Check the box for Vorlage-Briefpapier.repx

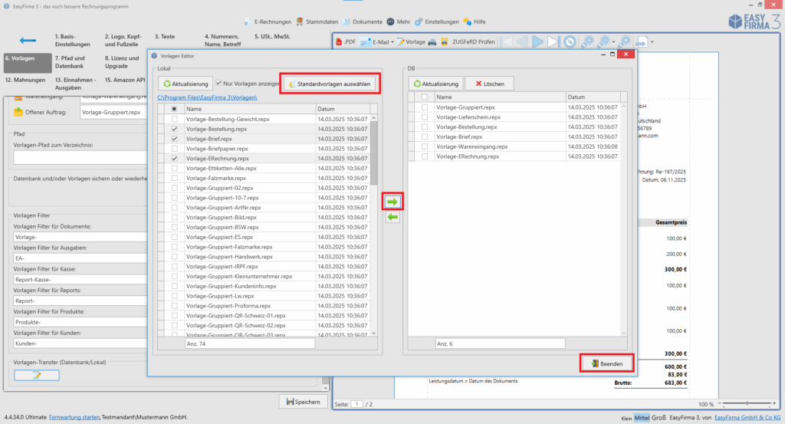tap(175, 149)
